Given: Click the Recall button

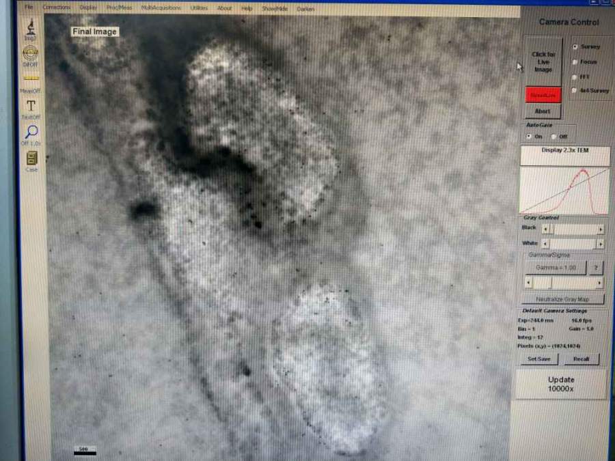Looking at the screenshot, I should point(582,359).
